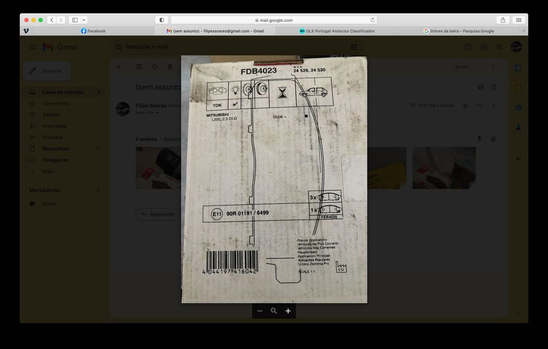548x349 pixels.
Task: Open Google apps grid
Action: (499, 47)
